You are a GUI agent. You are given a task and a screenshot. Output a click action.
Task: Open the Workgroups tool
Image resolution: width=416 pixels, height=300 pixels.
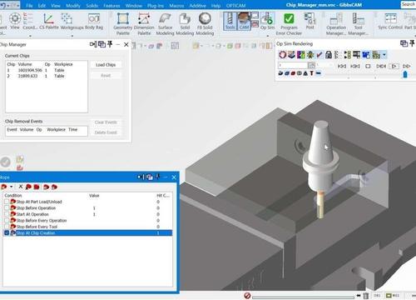pyautogui.click(x=72, y=22)
